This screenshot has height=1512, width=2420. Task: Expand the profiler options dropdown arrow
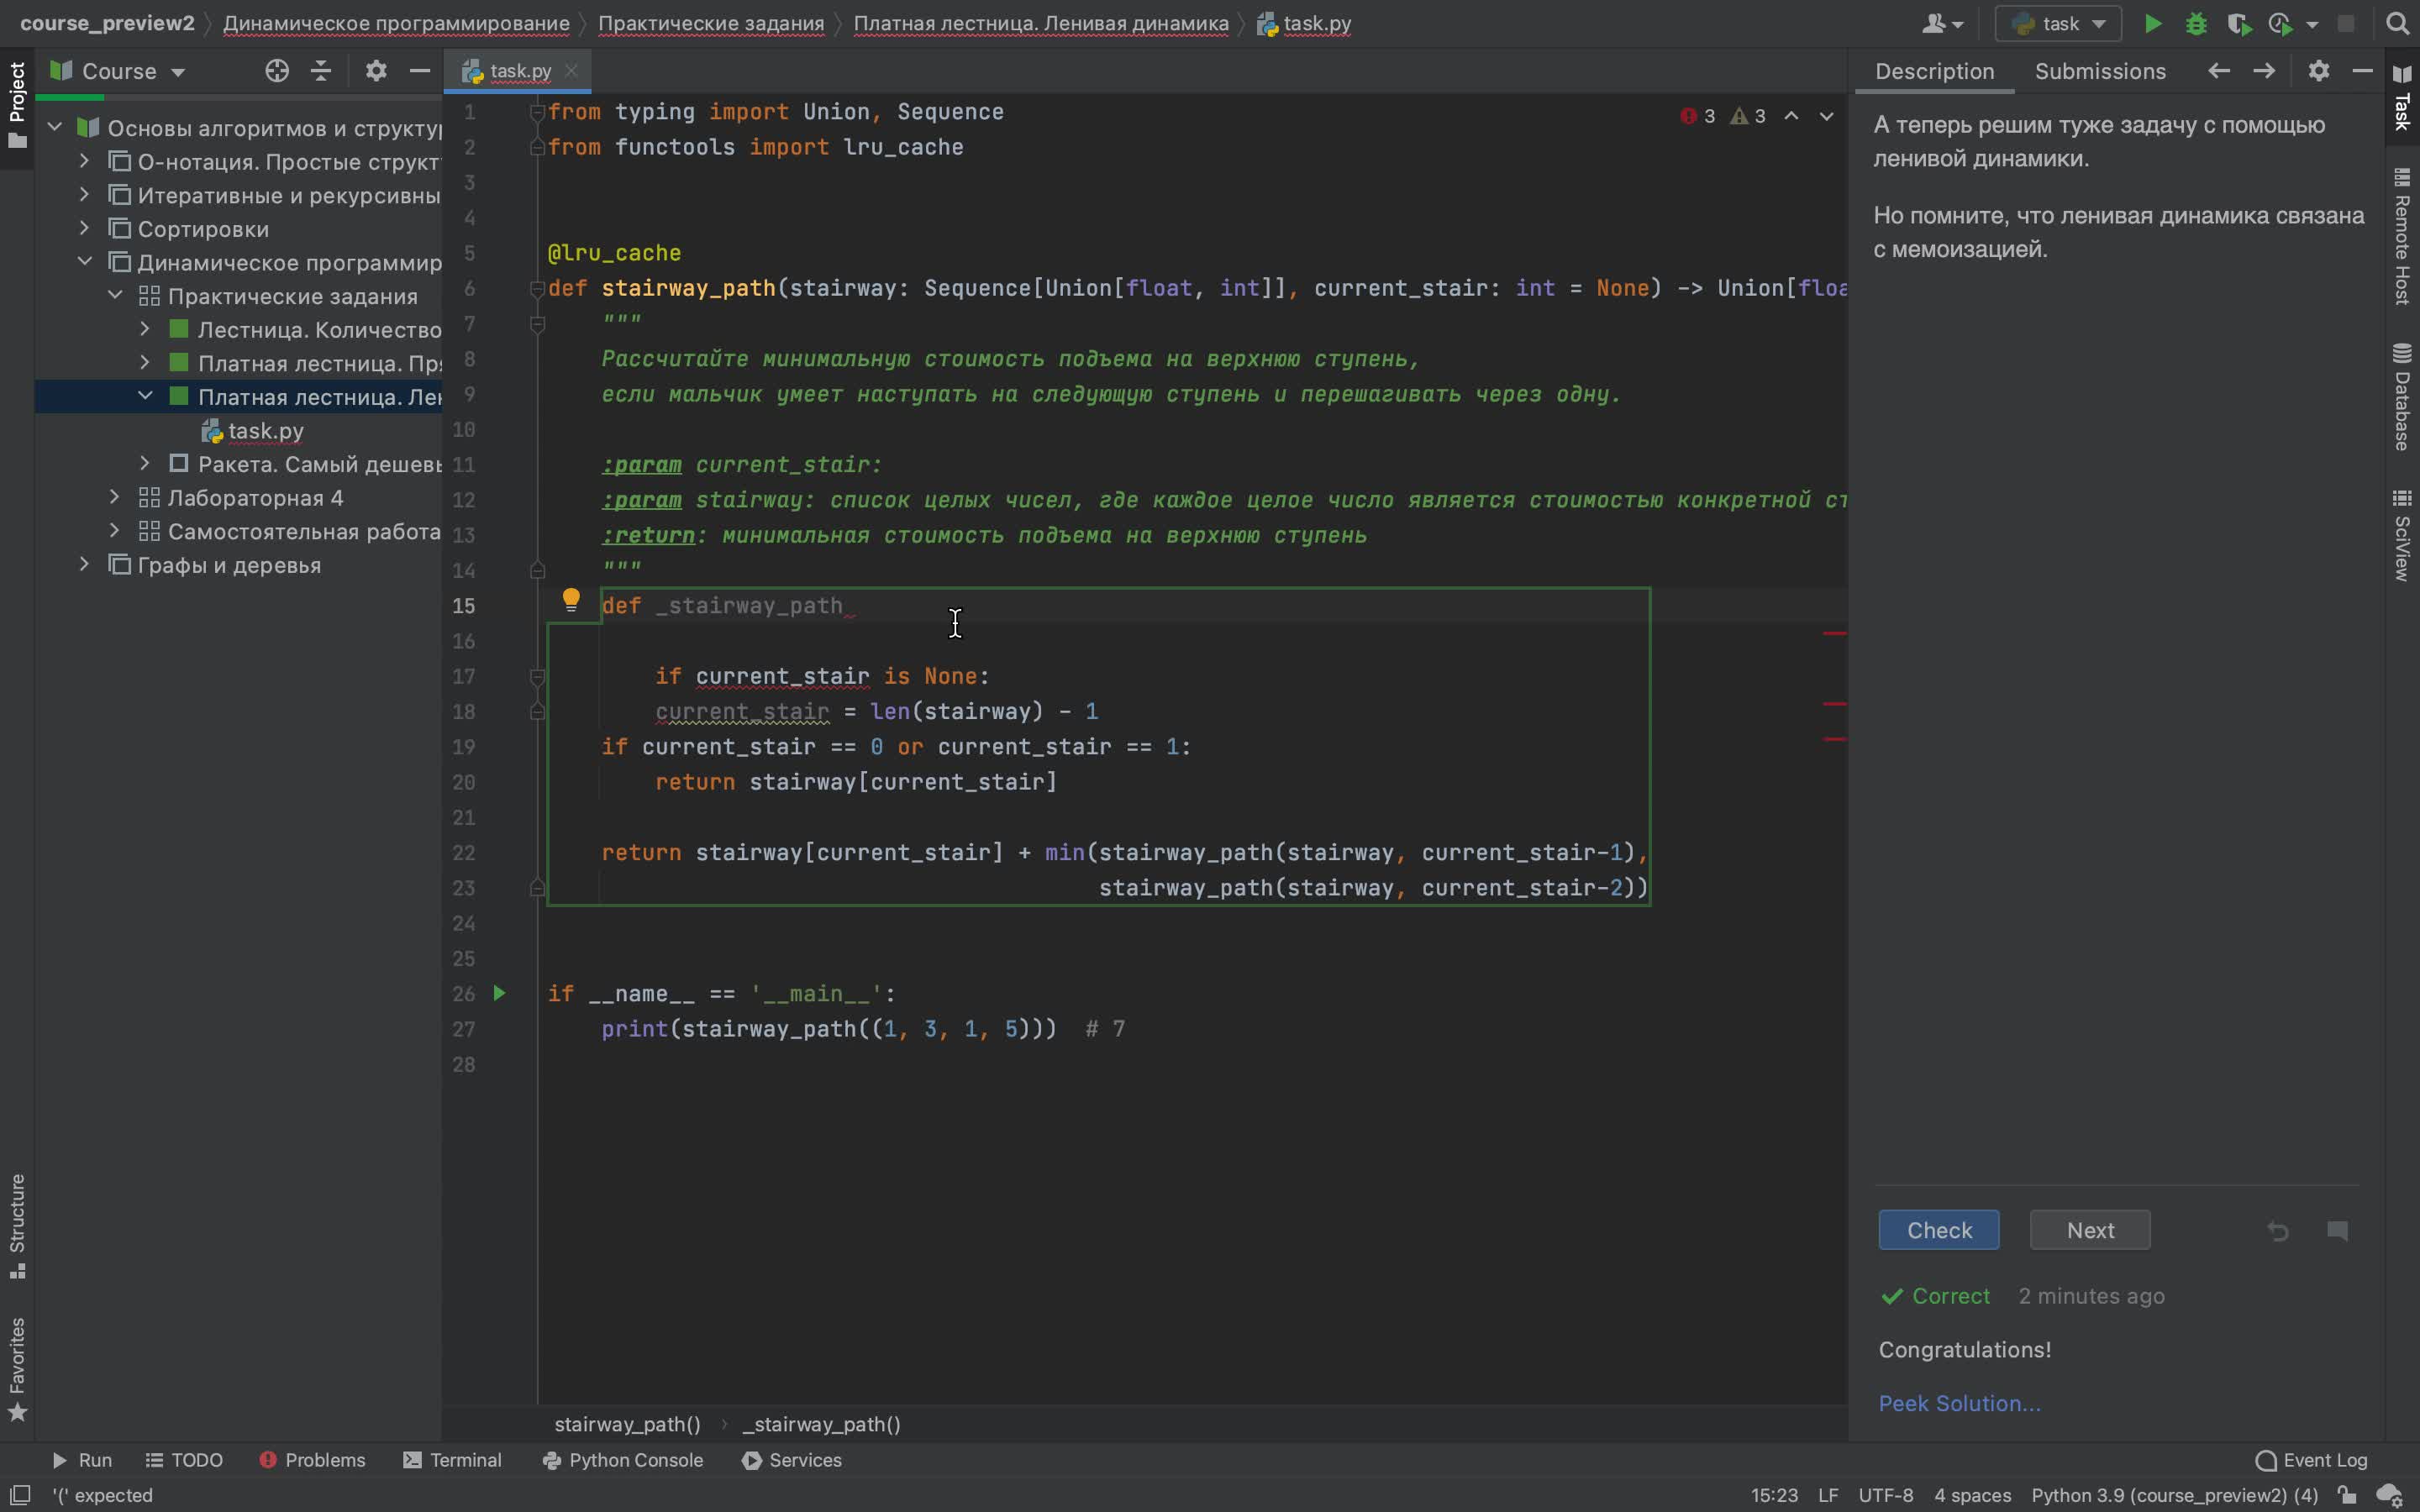2312,24
